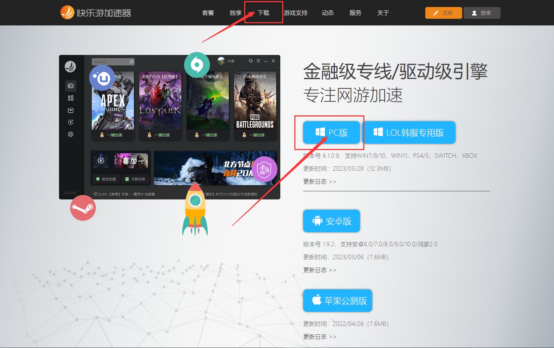Click the game controller sidebar icon in preview

point(70,86)
